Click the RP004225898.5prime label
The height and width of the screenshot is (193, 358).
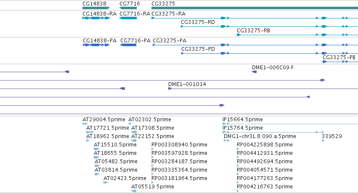point(265,145)
